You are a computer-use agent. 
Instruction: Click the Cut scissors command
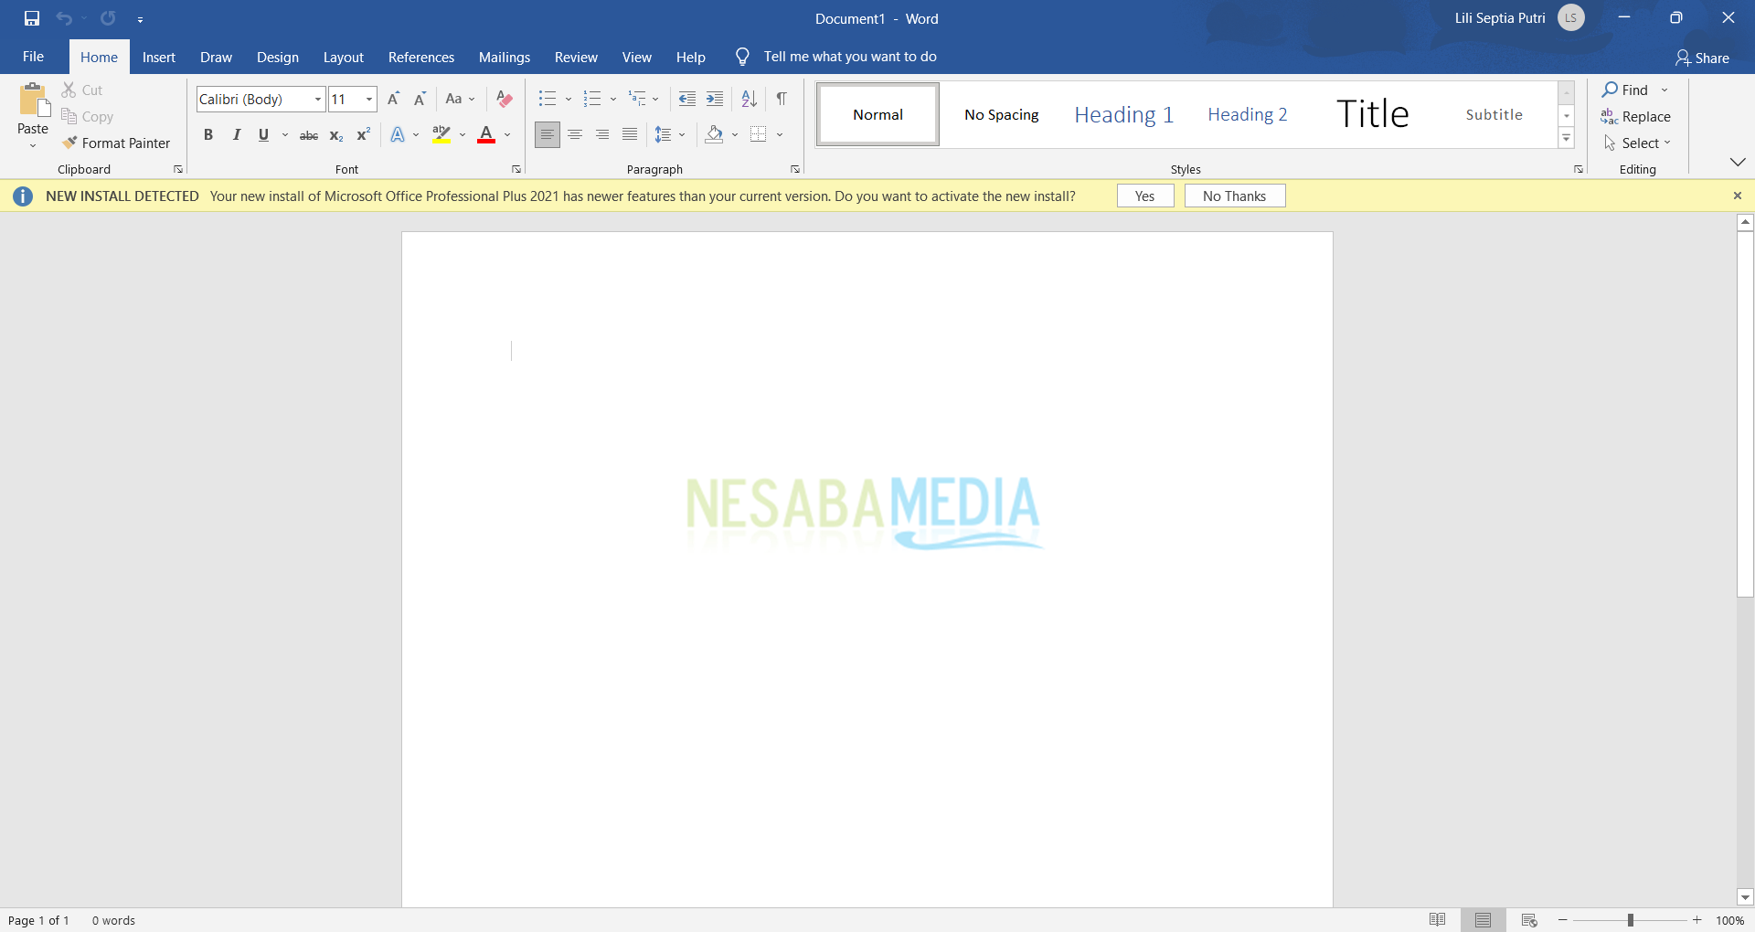tap(82, 90)
